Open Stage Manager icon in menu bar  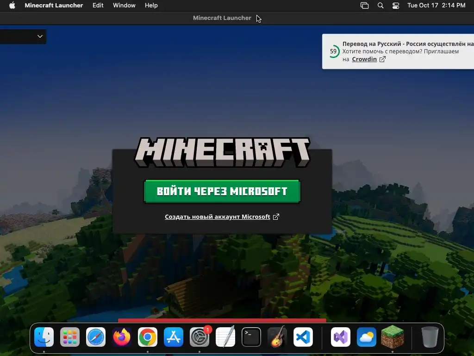pos(365,6)
